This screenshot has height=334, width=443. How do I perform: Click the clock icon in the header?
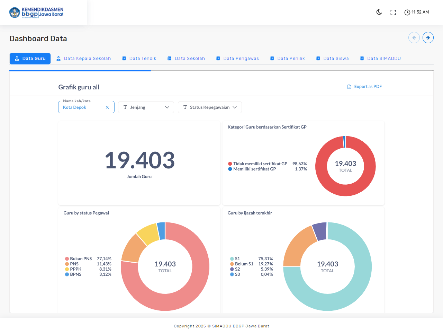tap(407, 12)
